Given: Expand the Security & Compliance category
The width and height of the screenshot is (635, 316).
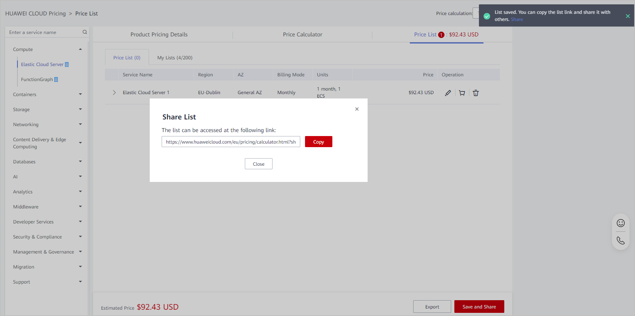Looking at the screenshot, I should click(x=80, y=237).
